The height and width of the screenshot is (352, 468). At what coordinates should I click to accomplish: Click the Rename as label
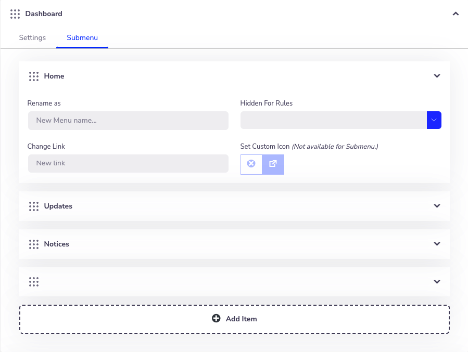click(x=44, y=103)
